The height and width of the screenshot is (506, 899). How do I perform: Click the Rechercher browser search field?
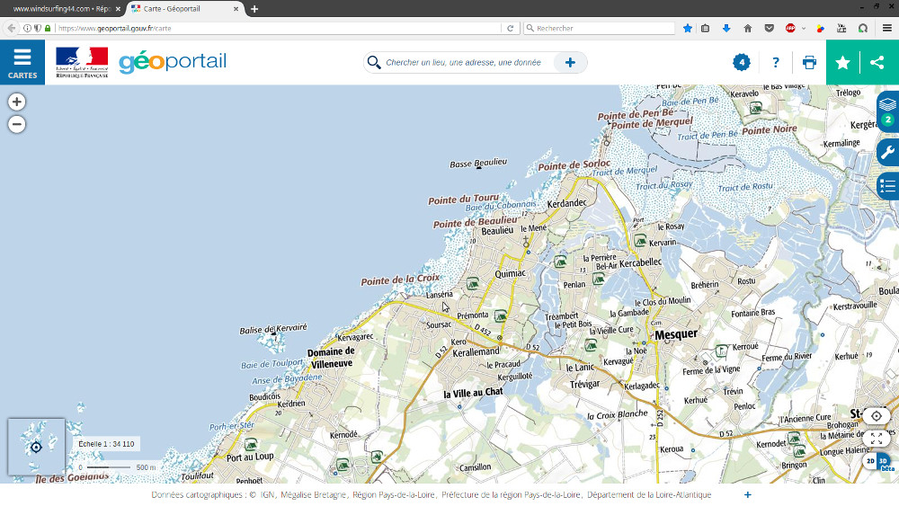599,28
